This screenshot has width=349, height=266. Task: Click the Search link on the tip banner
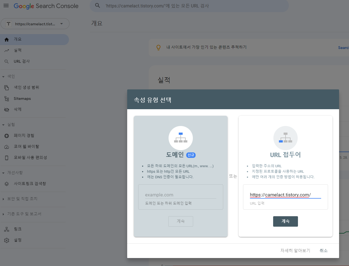coord(343,48)
